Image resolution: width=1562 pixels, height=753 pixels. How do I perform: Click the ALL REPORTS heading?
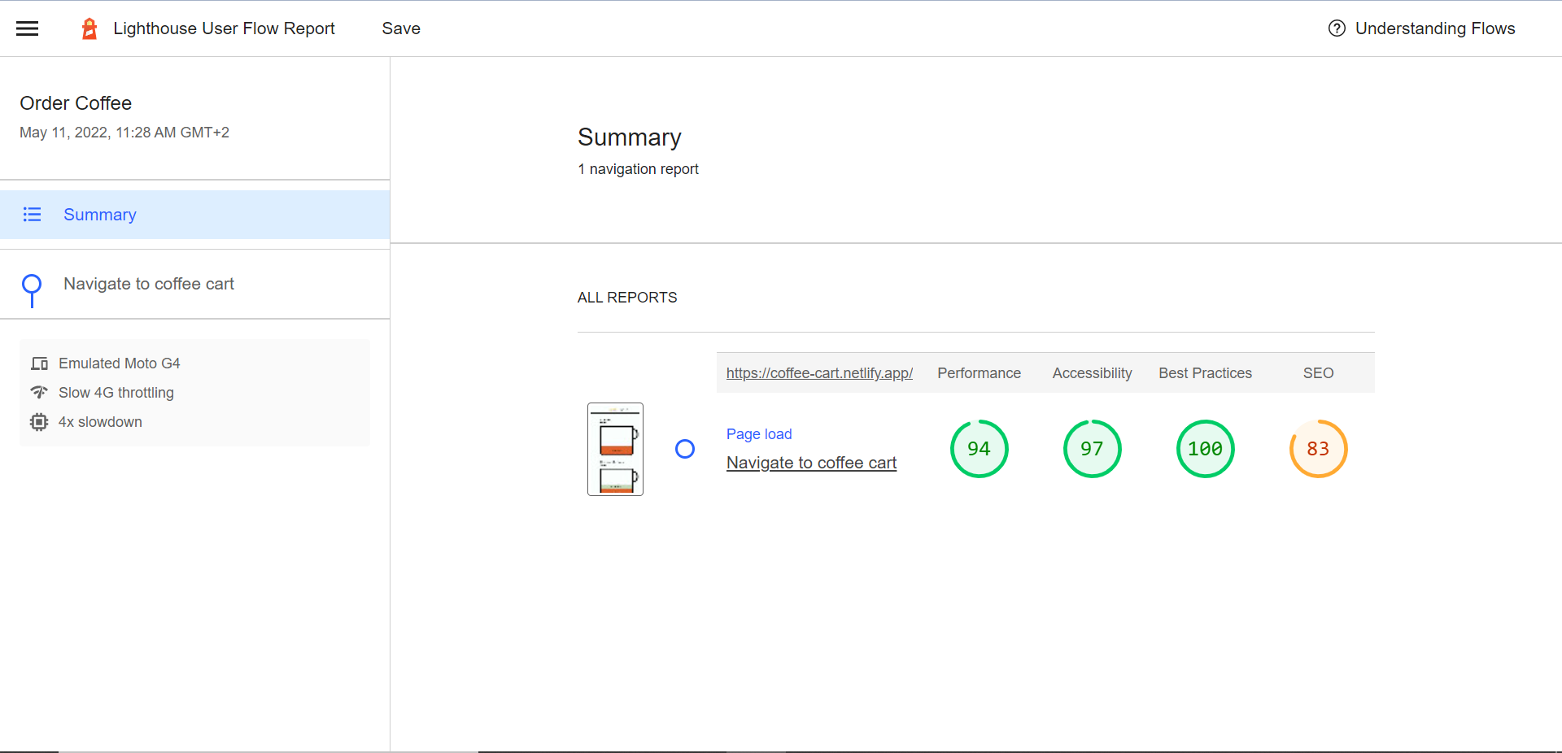coord(627,298)
